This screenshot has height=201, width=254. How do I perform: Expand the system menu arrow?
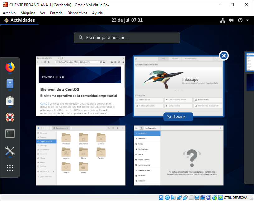(x=247, y=21)
